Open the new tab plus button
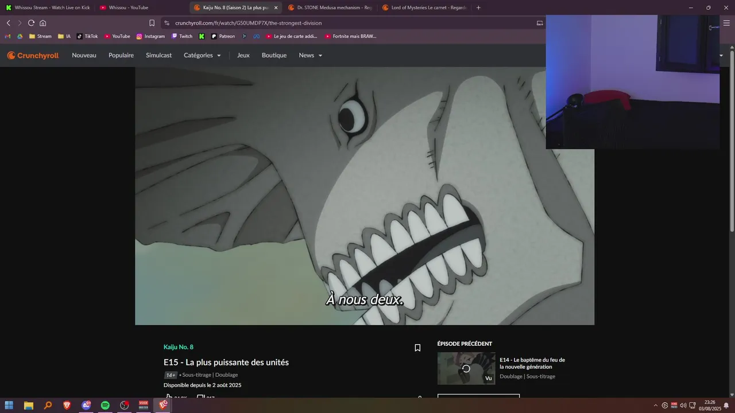 [478, 7]
